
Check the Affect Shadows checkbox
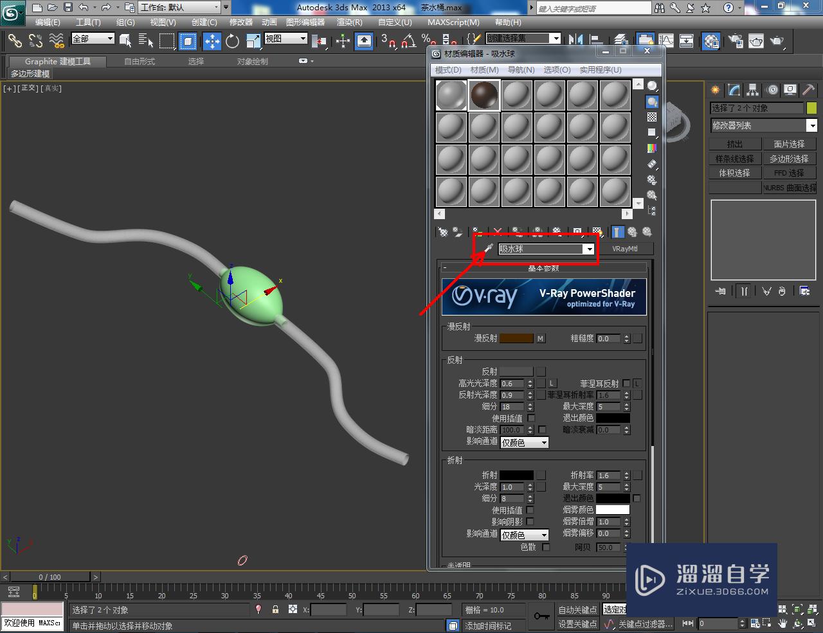pyautogui.click(x=530, y=521)
